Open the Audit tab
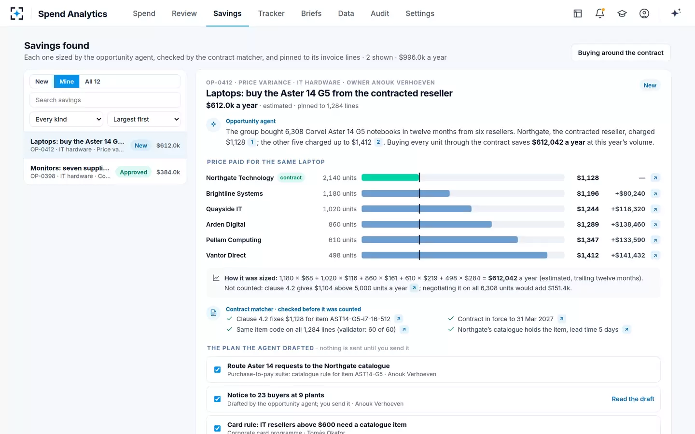 coord(380,14)
